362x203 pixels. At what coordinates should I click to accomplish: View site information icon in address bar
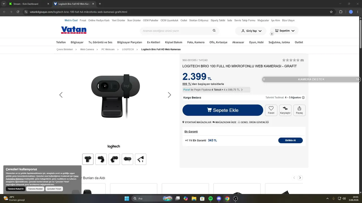point(26,12)
